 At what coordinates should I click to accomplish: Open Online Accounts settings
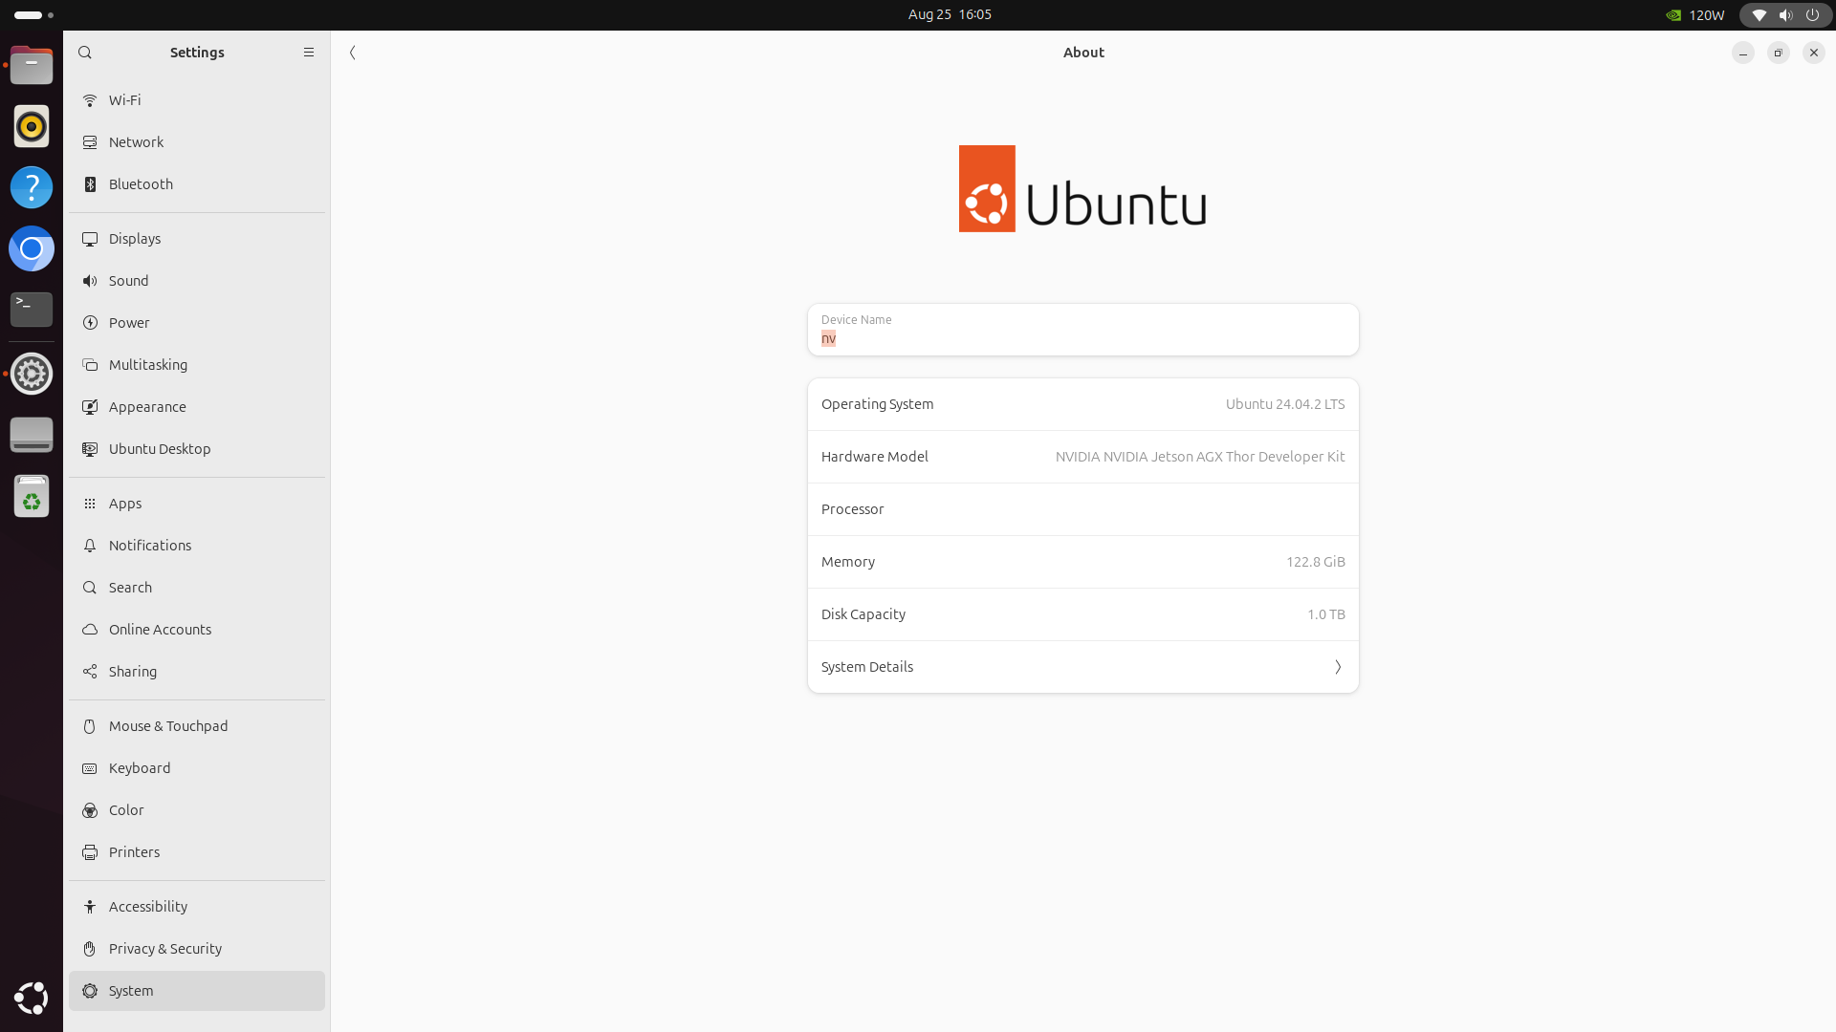pyautogui.click(x=160, y=630)
